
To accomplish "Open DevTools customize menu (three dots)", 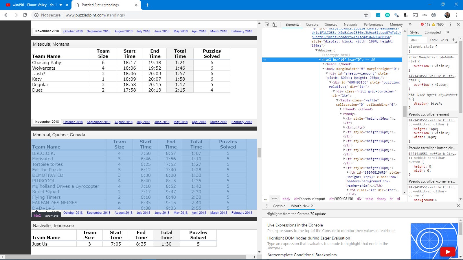I will (450, 25).
